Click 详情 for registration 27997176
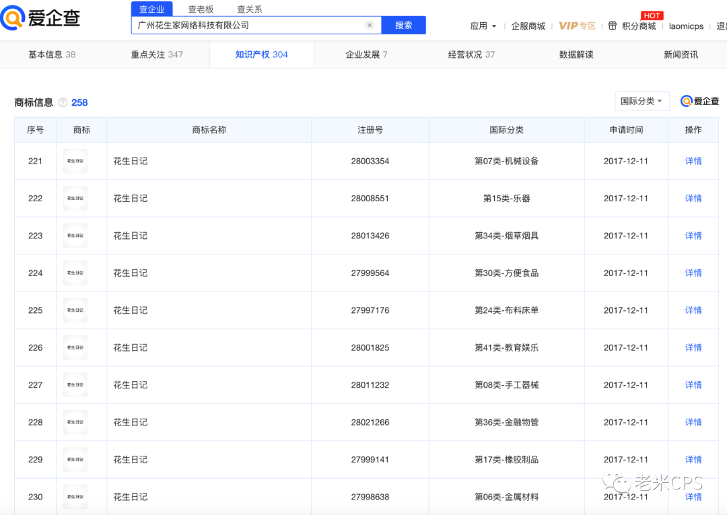Viewport: 727px width, 515px height. (x=693, y=310)
